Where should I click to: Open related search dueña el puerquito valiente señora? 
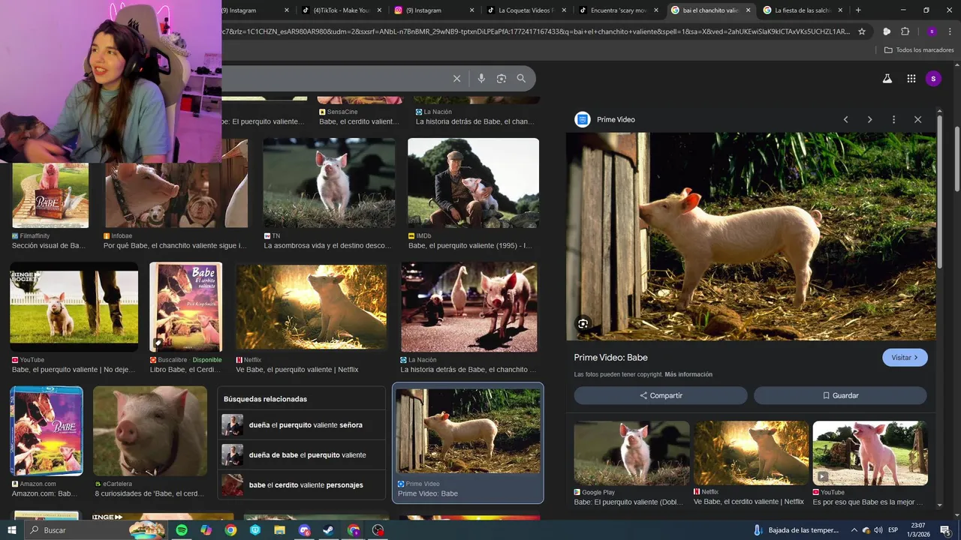(303, 425)
